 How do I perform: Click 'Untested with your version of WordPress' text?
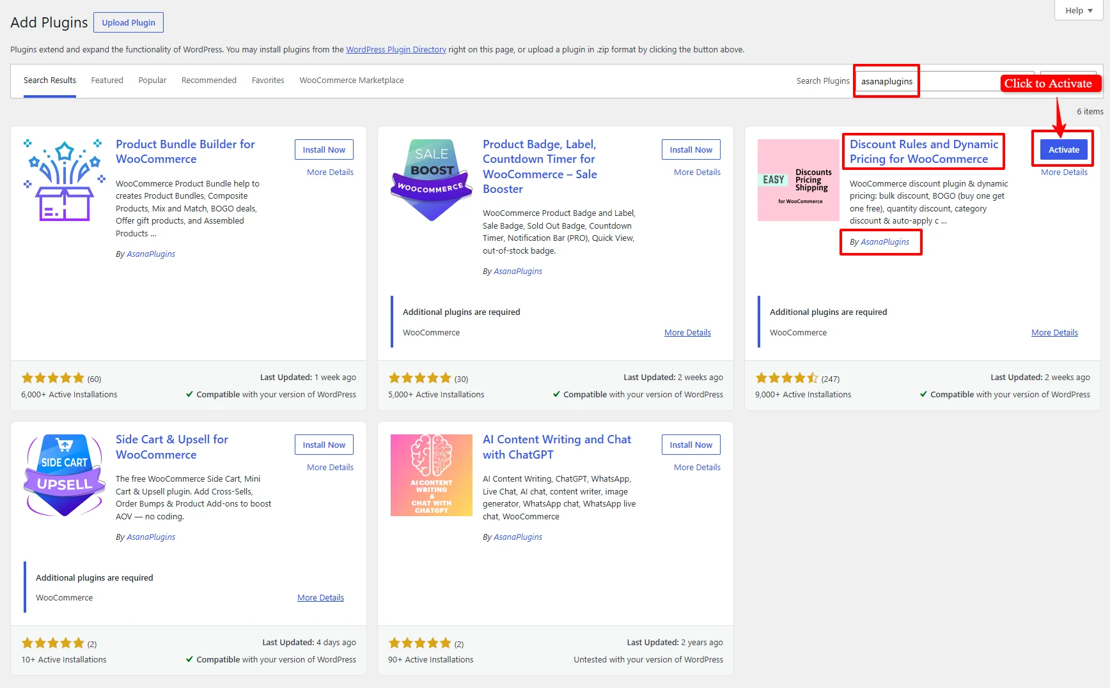pyautogui.click(x=648, y=660)
